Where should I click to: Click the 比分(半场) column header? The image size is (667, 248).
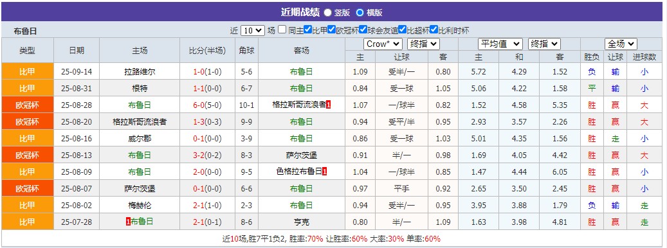(207, 51)
